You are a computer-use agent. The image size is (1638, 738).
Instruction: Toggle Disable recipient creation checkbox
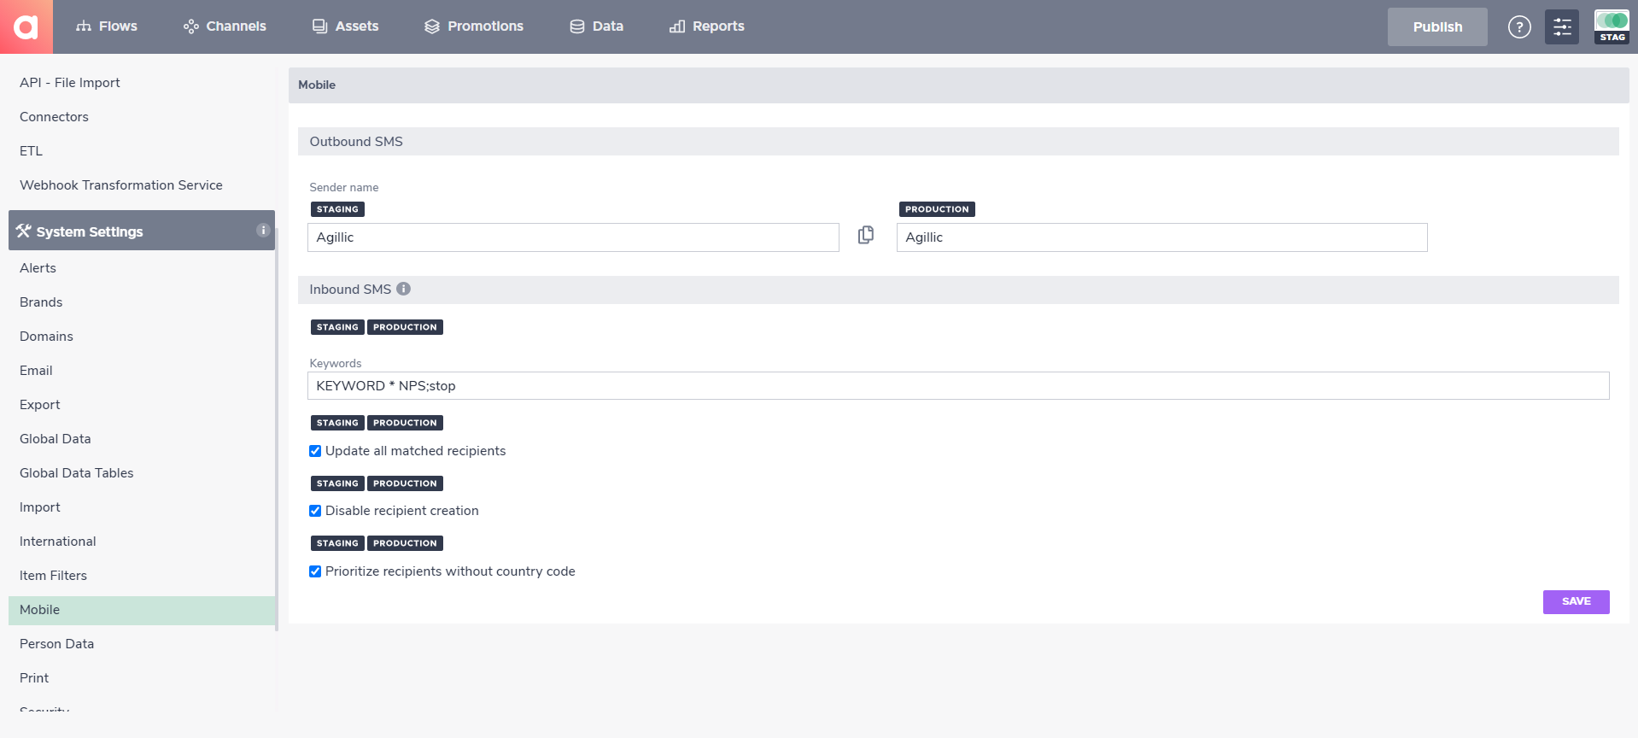(315, 511)
